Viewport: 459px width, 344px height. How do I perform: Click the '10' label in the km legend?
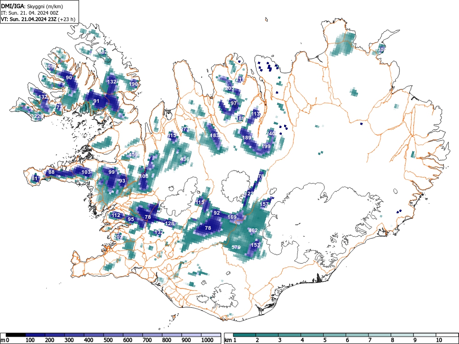[x=439, y=340]
